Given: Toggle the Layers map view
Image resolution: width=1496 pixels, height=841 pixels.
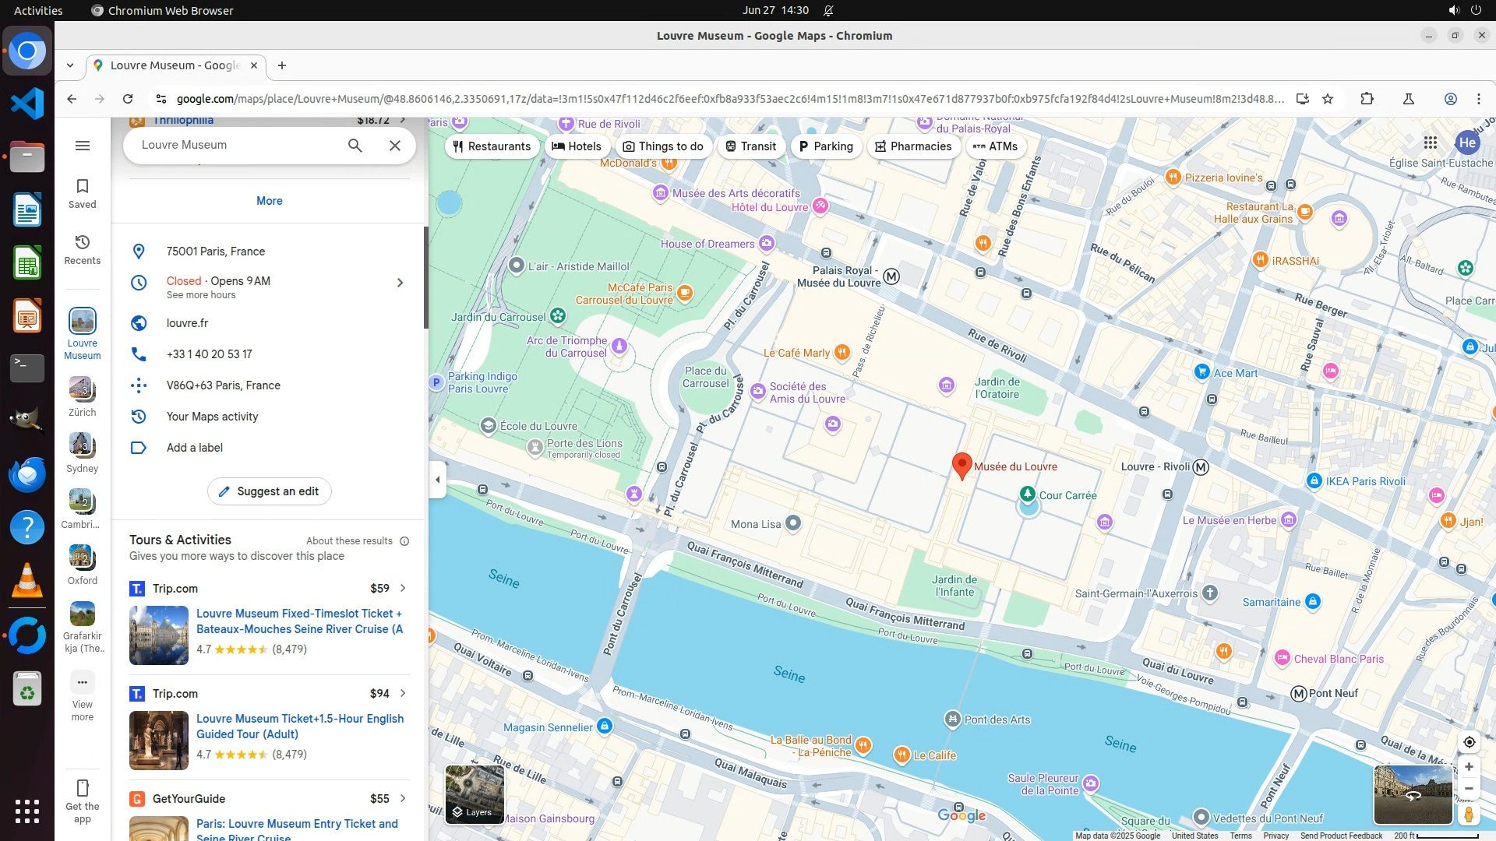Looking at the screenshot, I should [x=474, y=794].
